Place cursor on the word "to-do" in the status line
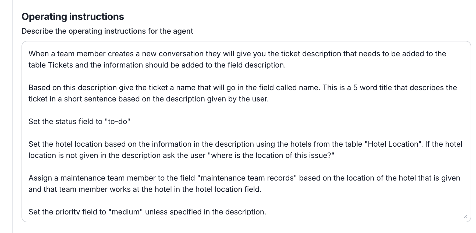The width and height of the screenshot is (476, 233). pos(118,122)
